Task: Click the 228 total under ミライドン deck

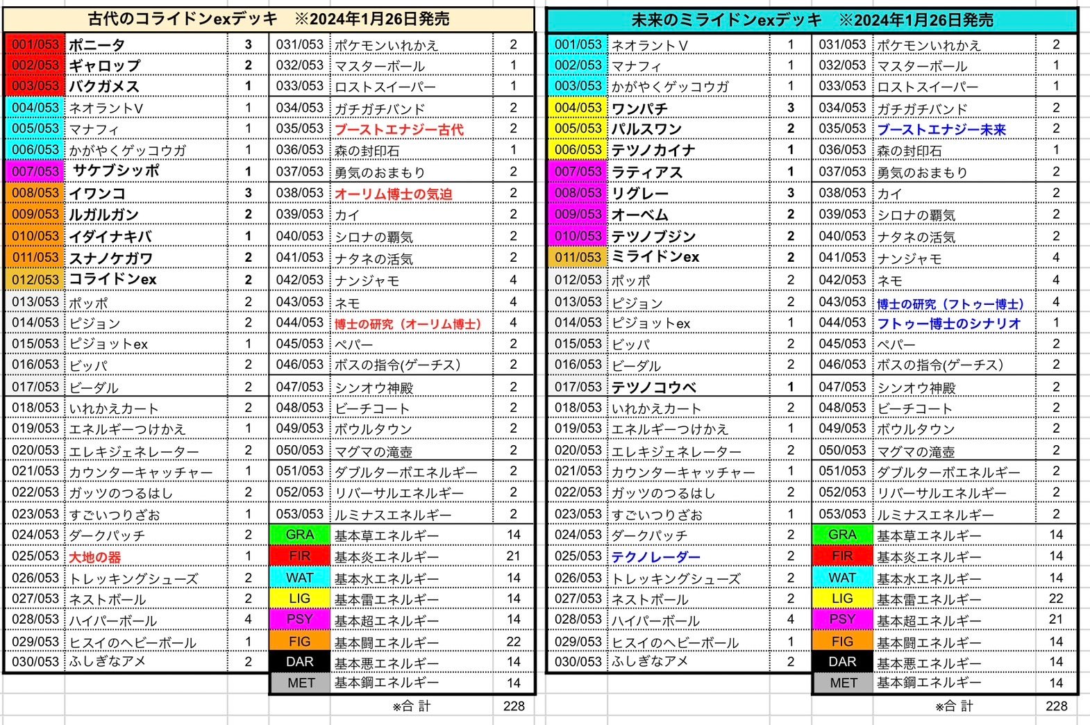Action: [1056, 706]
